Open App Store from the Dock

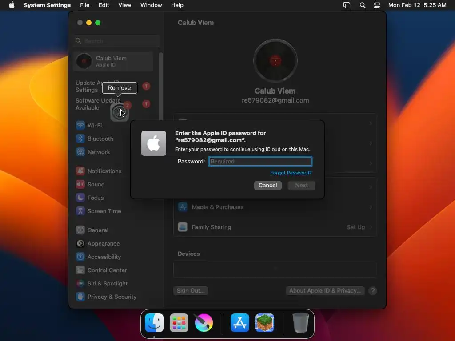click(x=239, y=323)
